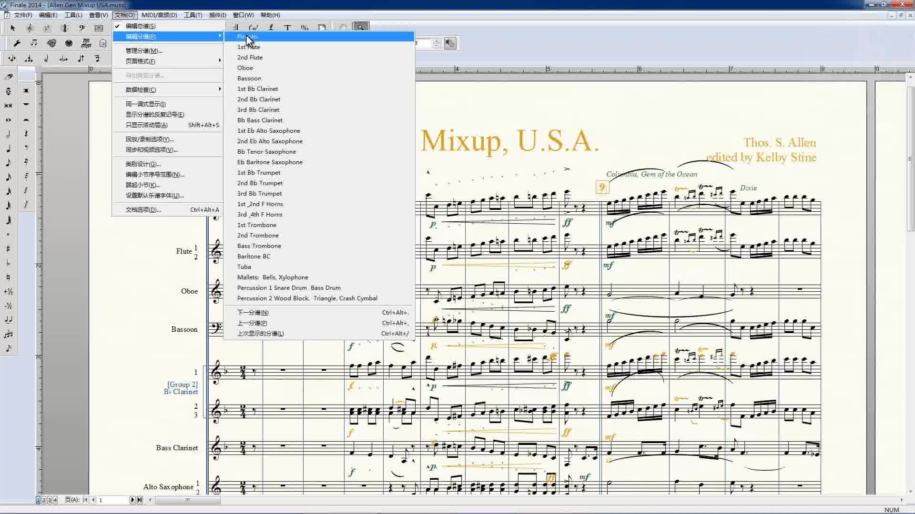Select the arrow Selection tool
Image resolution: width=915 pixels, height=514 pixels.
click(x=13, y=28)
